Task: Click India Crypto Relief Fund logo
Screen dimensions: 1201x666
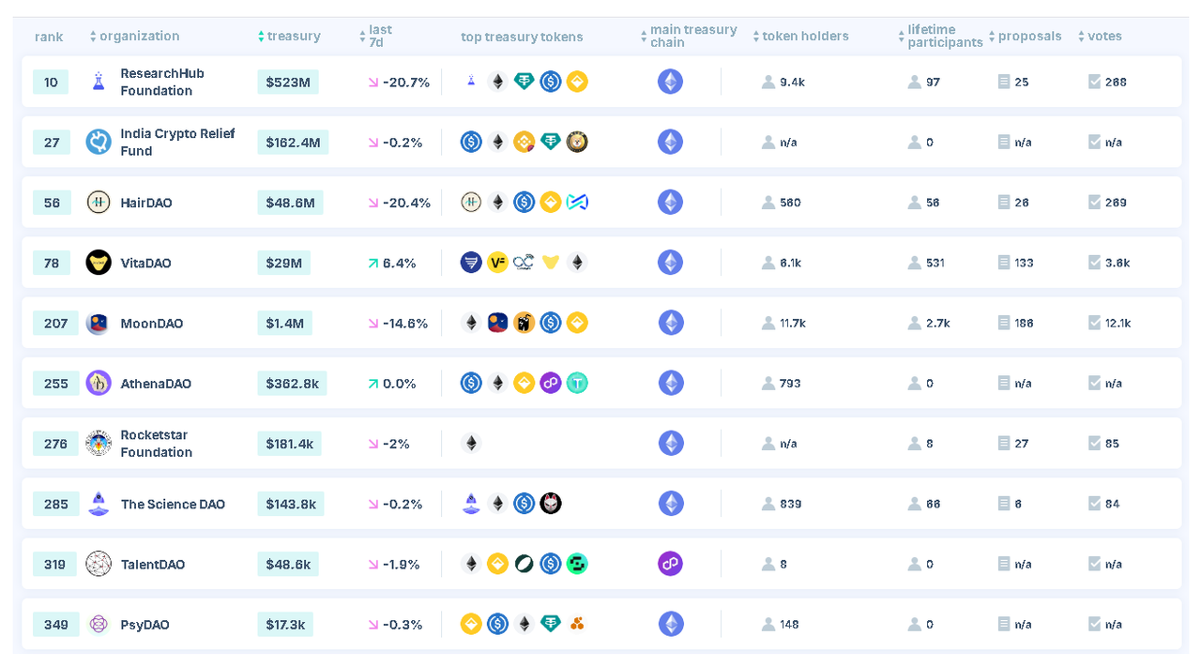Action: tap(99, 142)
